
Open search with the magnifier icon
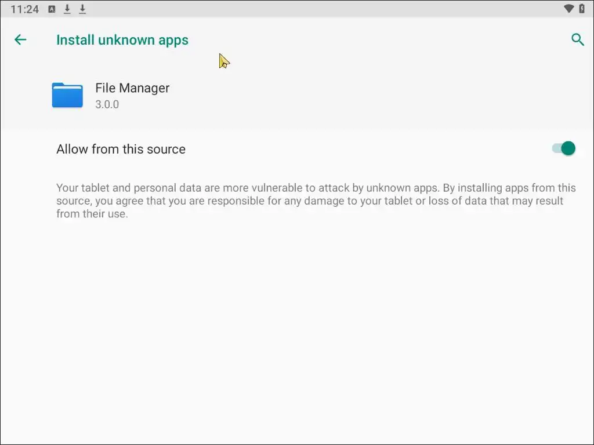coord(577,39)
